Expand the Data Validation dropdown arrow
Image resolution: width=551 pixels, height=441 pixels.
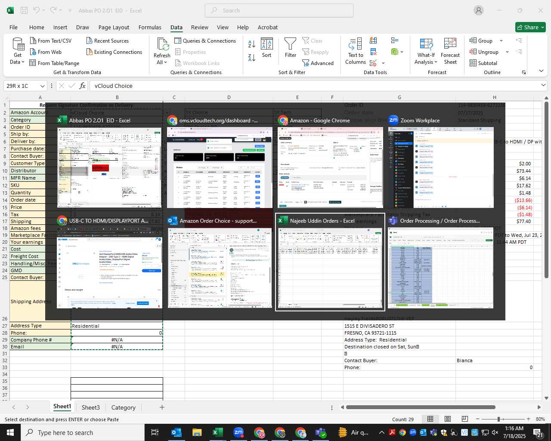(x=383, y=63)
